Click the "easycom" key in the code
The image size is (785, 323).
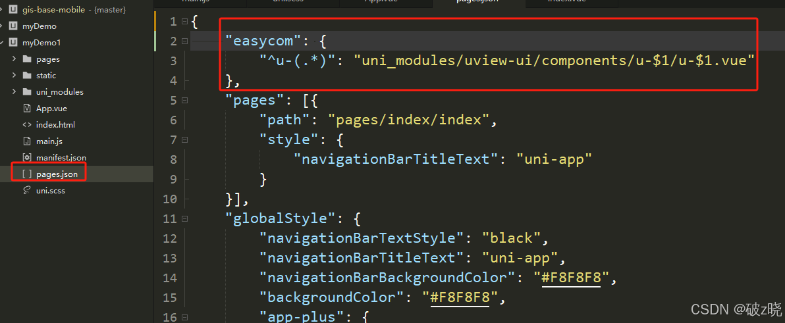tap(264, 41)
